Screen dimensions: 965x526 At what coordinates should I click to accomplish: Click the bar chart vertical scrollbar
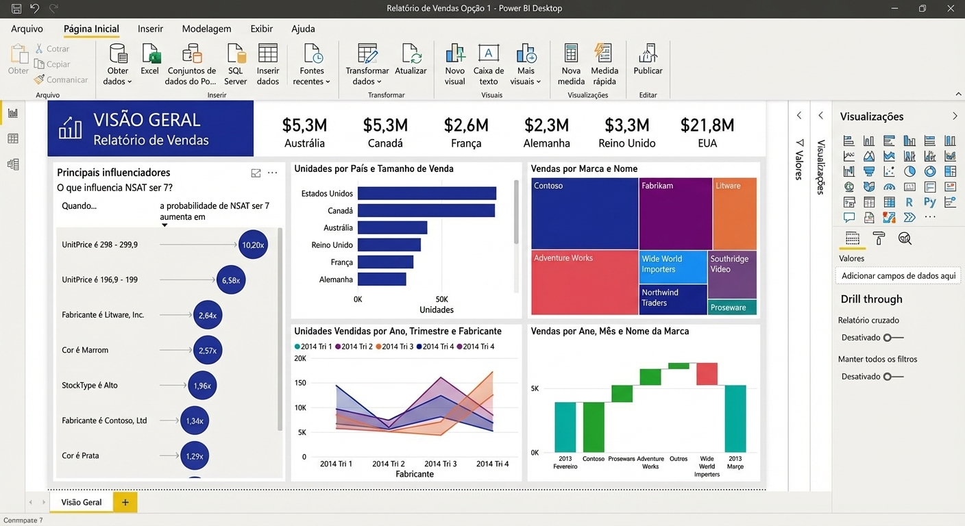point(516,212)
